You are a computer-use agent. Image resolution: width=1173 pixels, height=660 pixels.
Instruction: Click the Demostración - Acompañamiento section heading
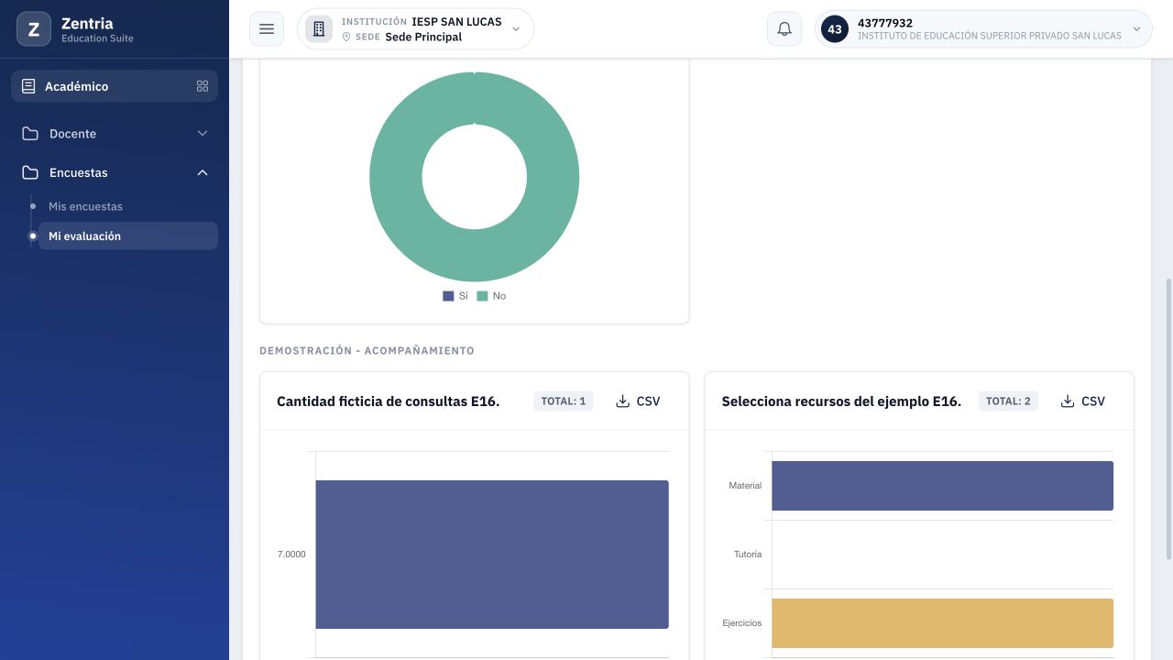point(367,351)
